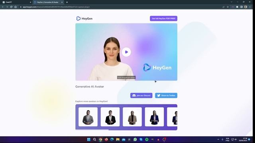Click the Chrome taskbar icon
This screenshot has height=143, width=255.
pos(100,139)
